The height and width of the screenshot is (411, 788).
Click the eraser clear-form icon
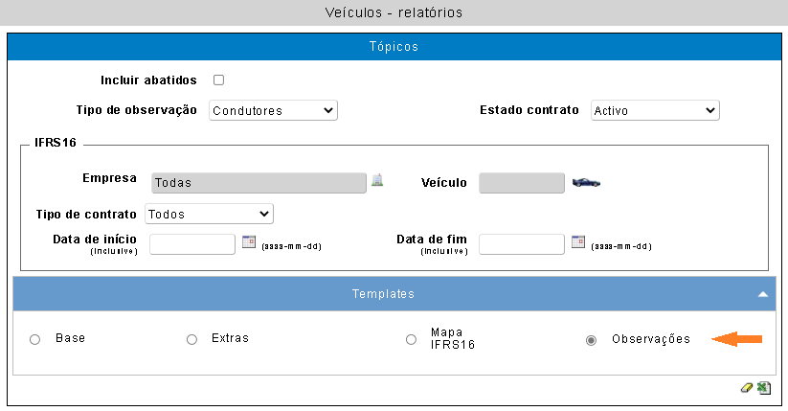746,388
